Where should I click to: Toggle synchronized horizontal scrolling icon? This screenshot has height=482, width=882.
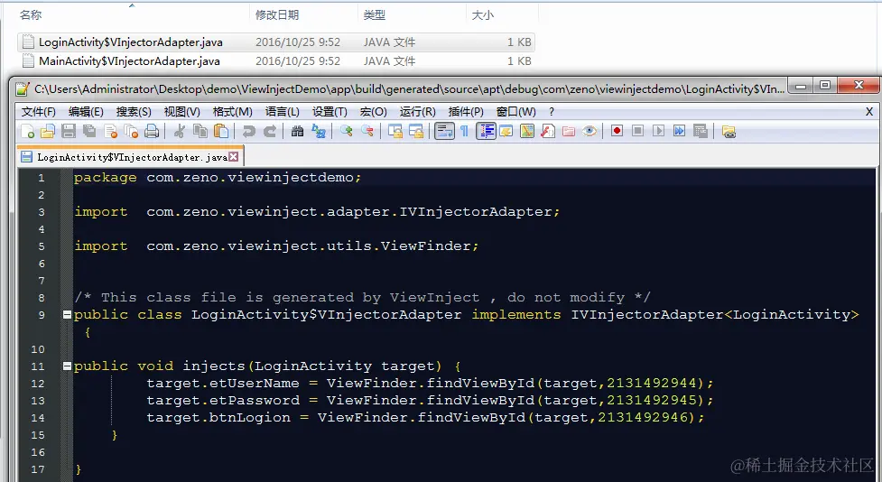(416, 132)
